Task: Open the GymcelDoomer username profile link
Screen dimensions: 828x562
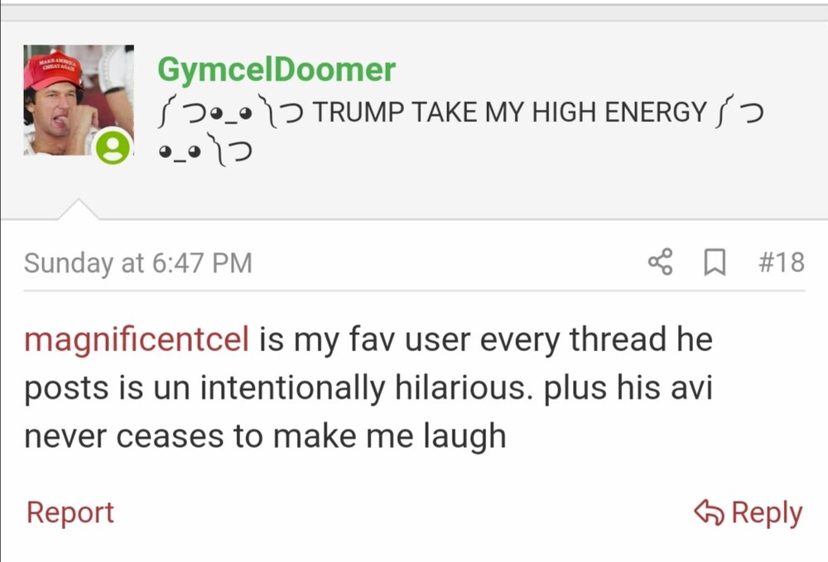Action: (277, 70)
